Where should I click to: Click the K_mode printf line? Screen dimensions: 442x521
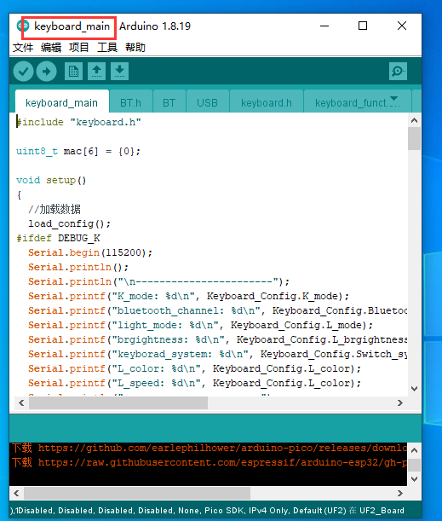[189, 296]
